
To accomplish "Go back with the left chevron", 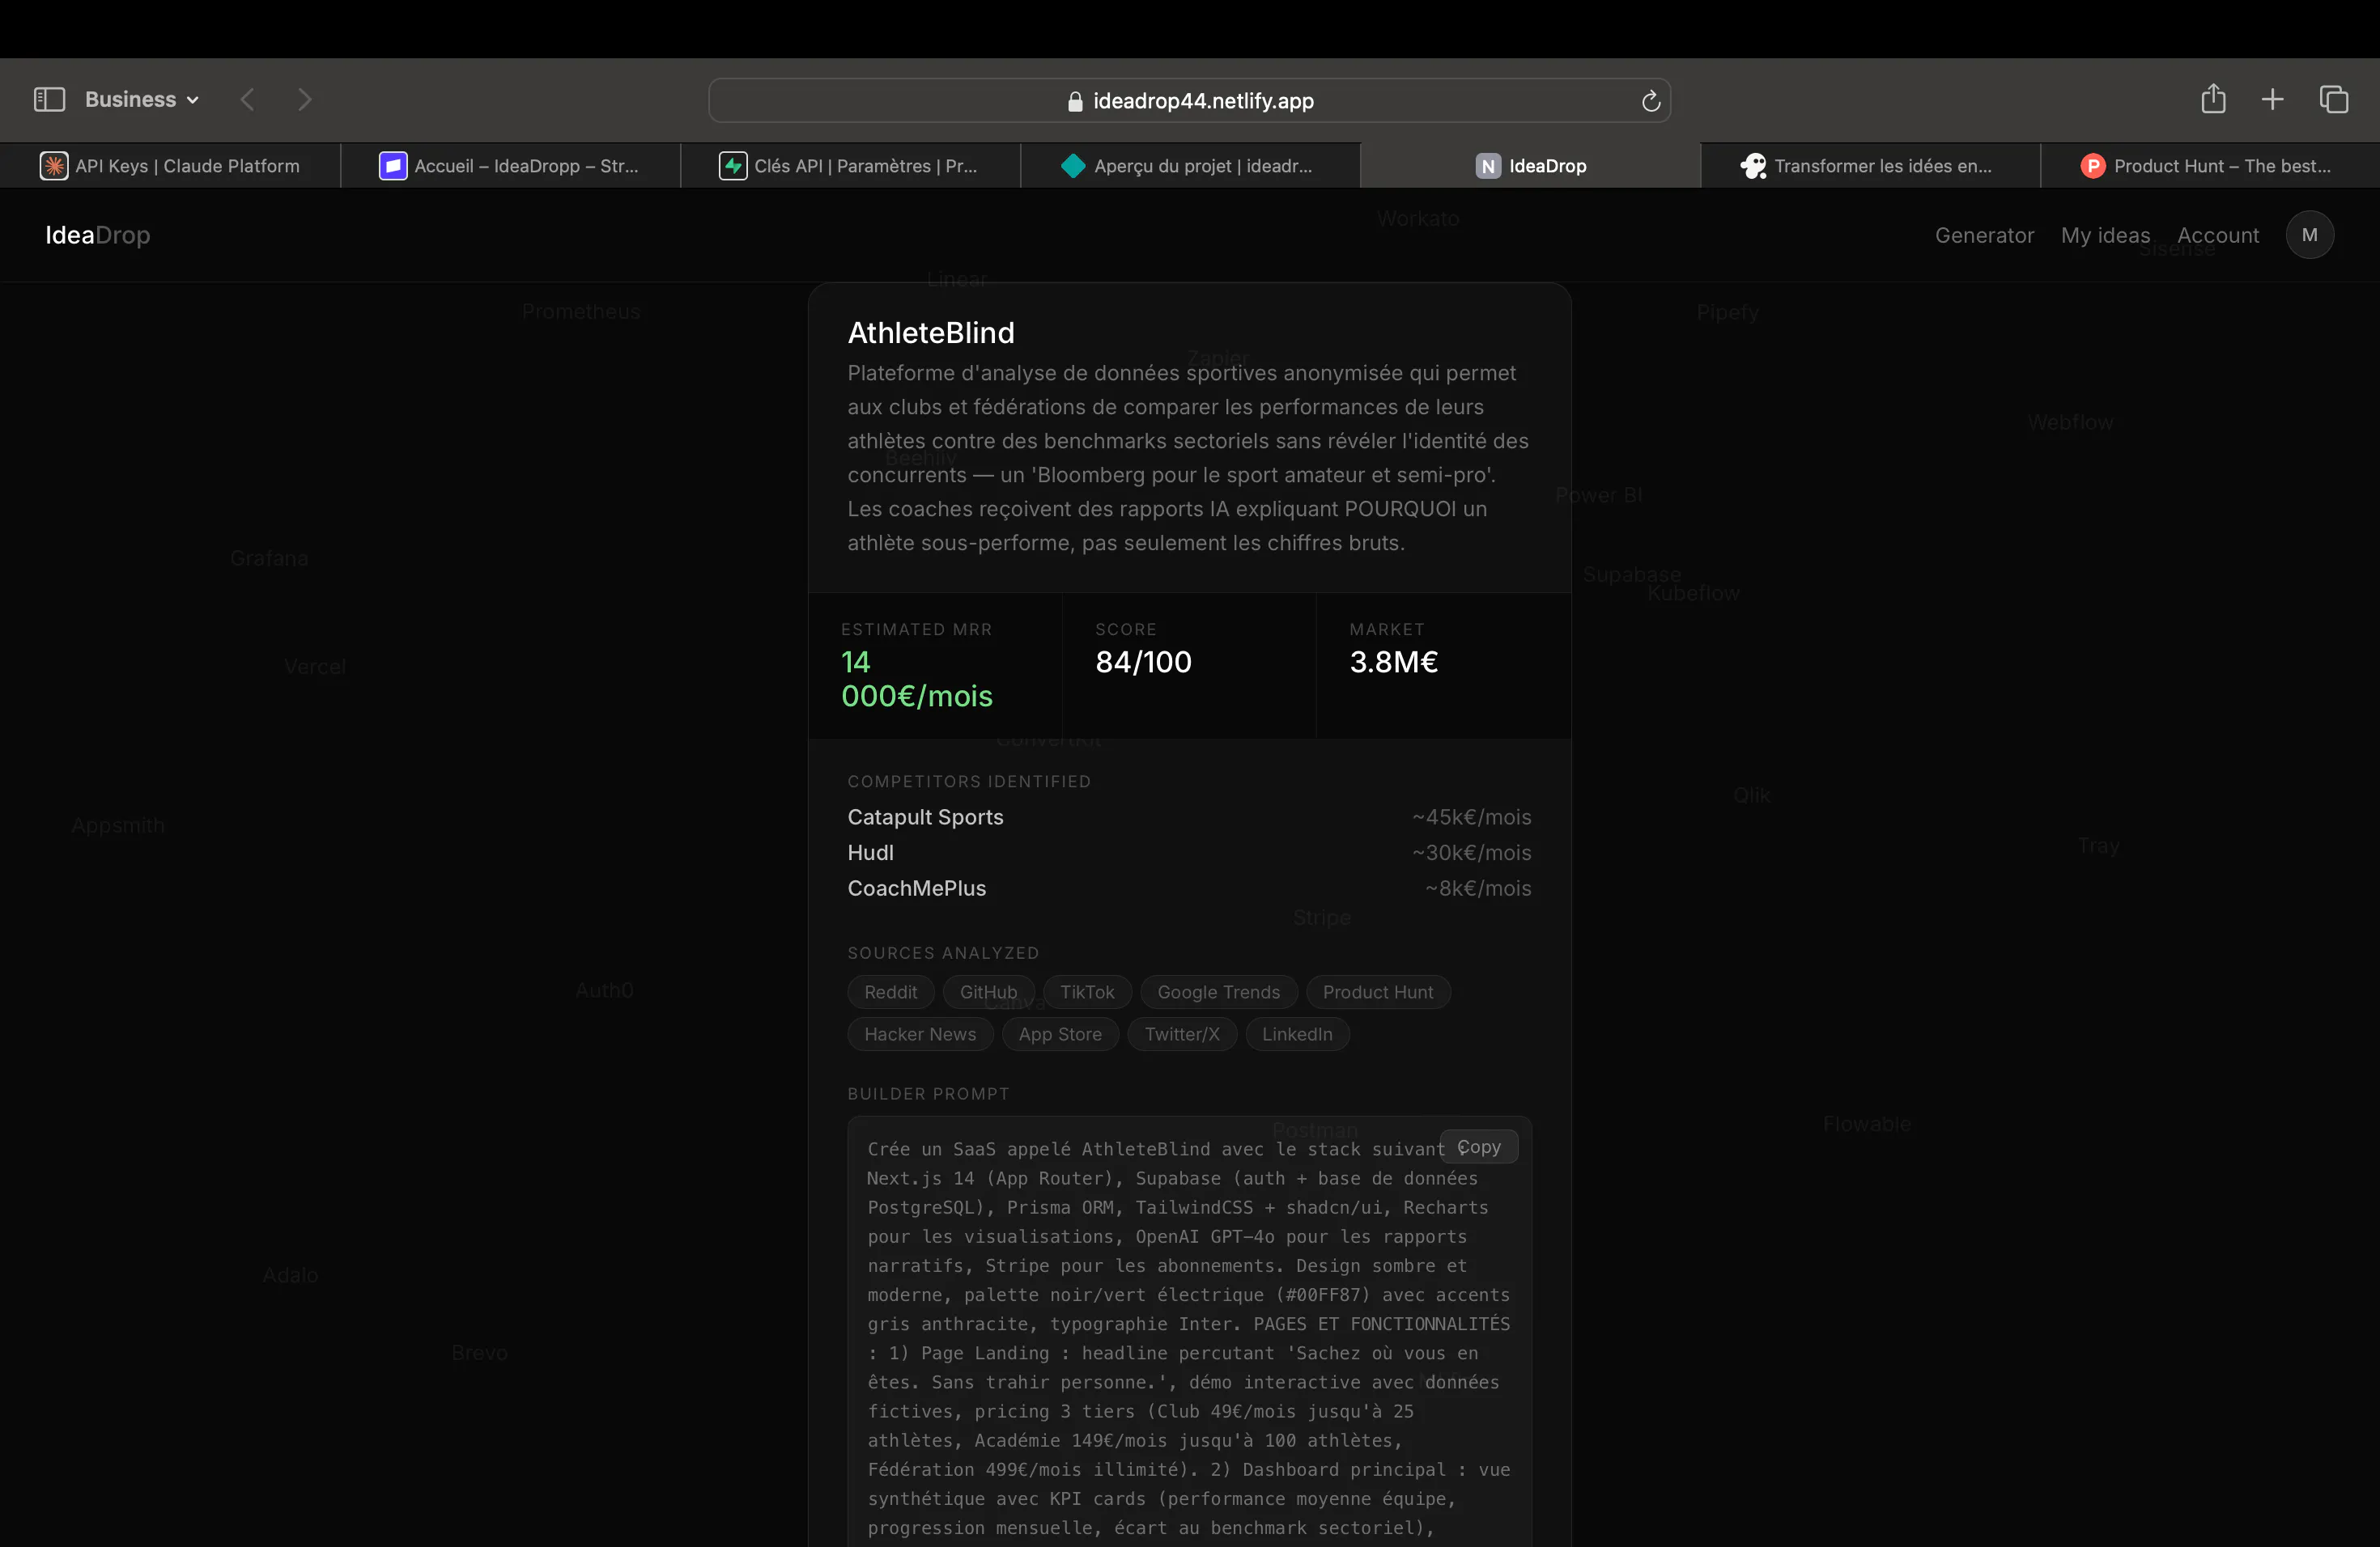I will [248, 100].
